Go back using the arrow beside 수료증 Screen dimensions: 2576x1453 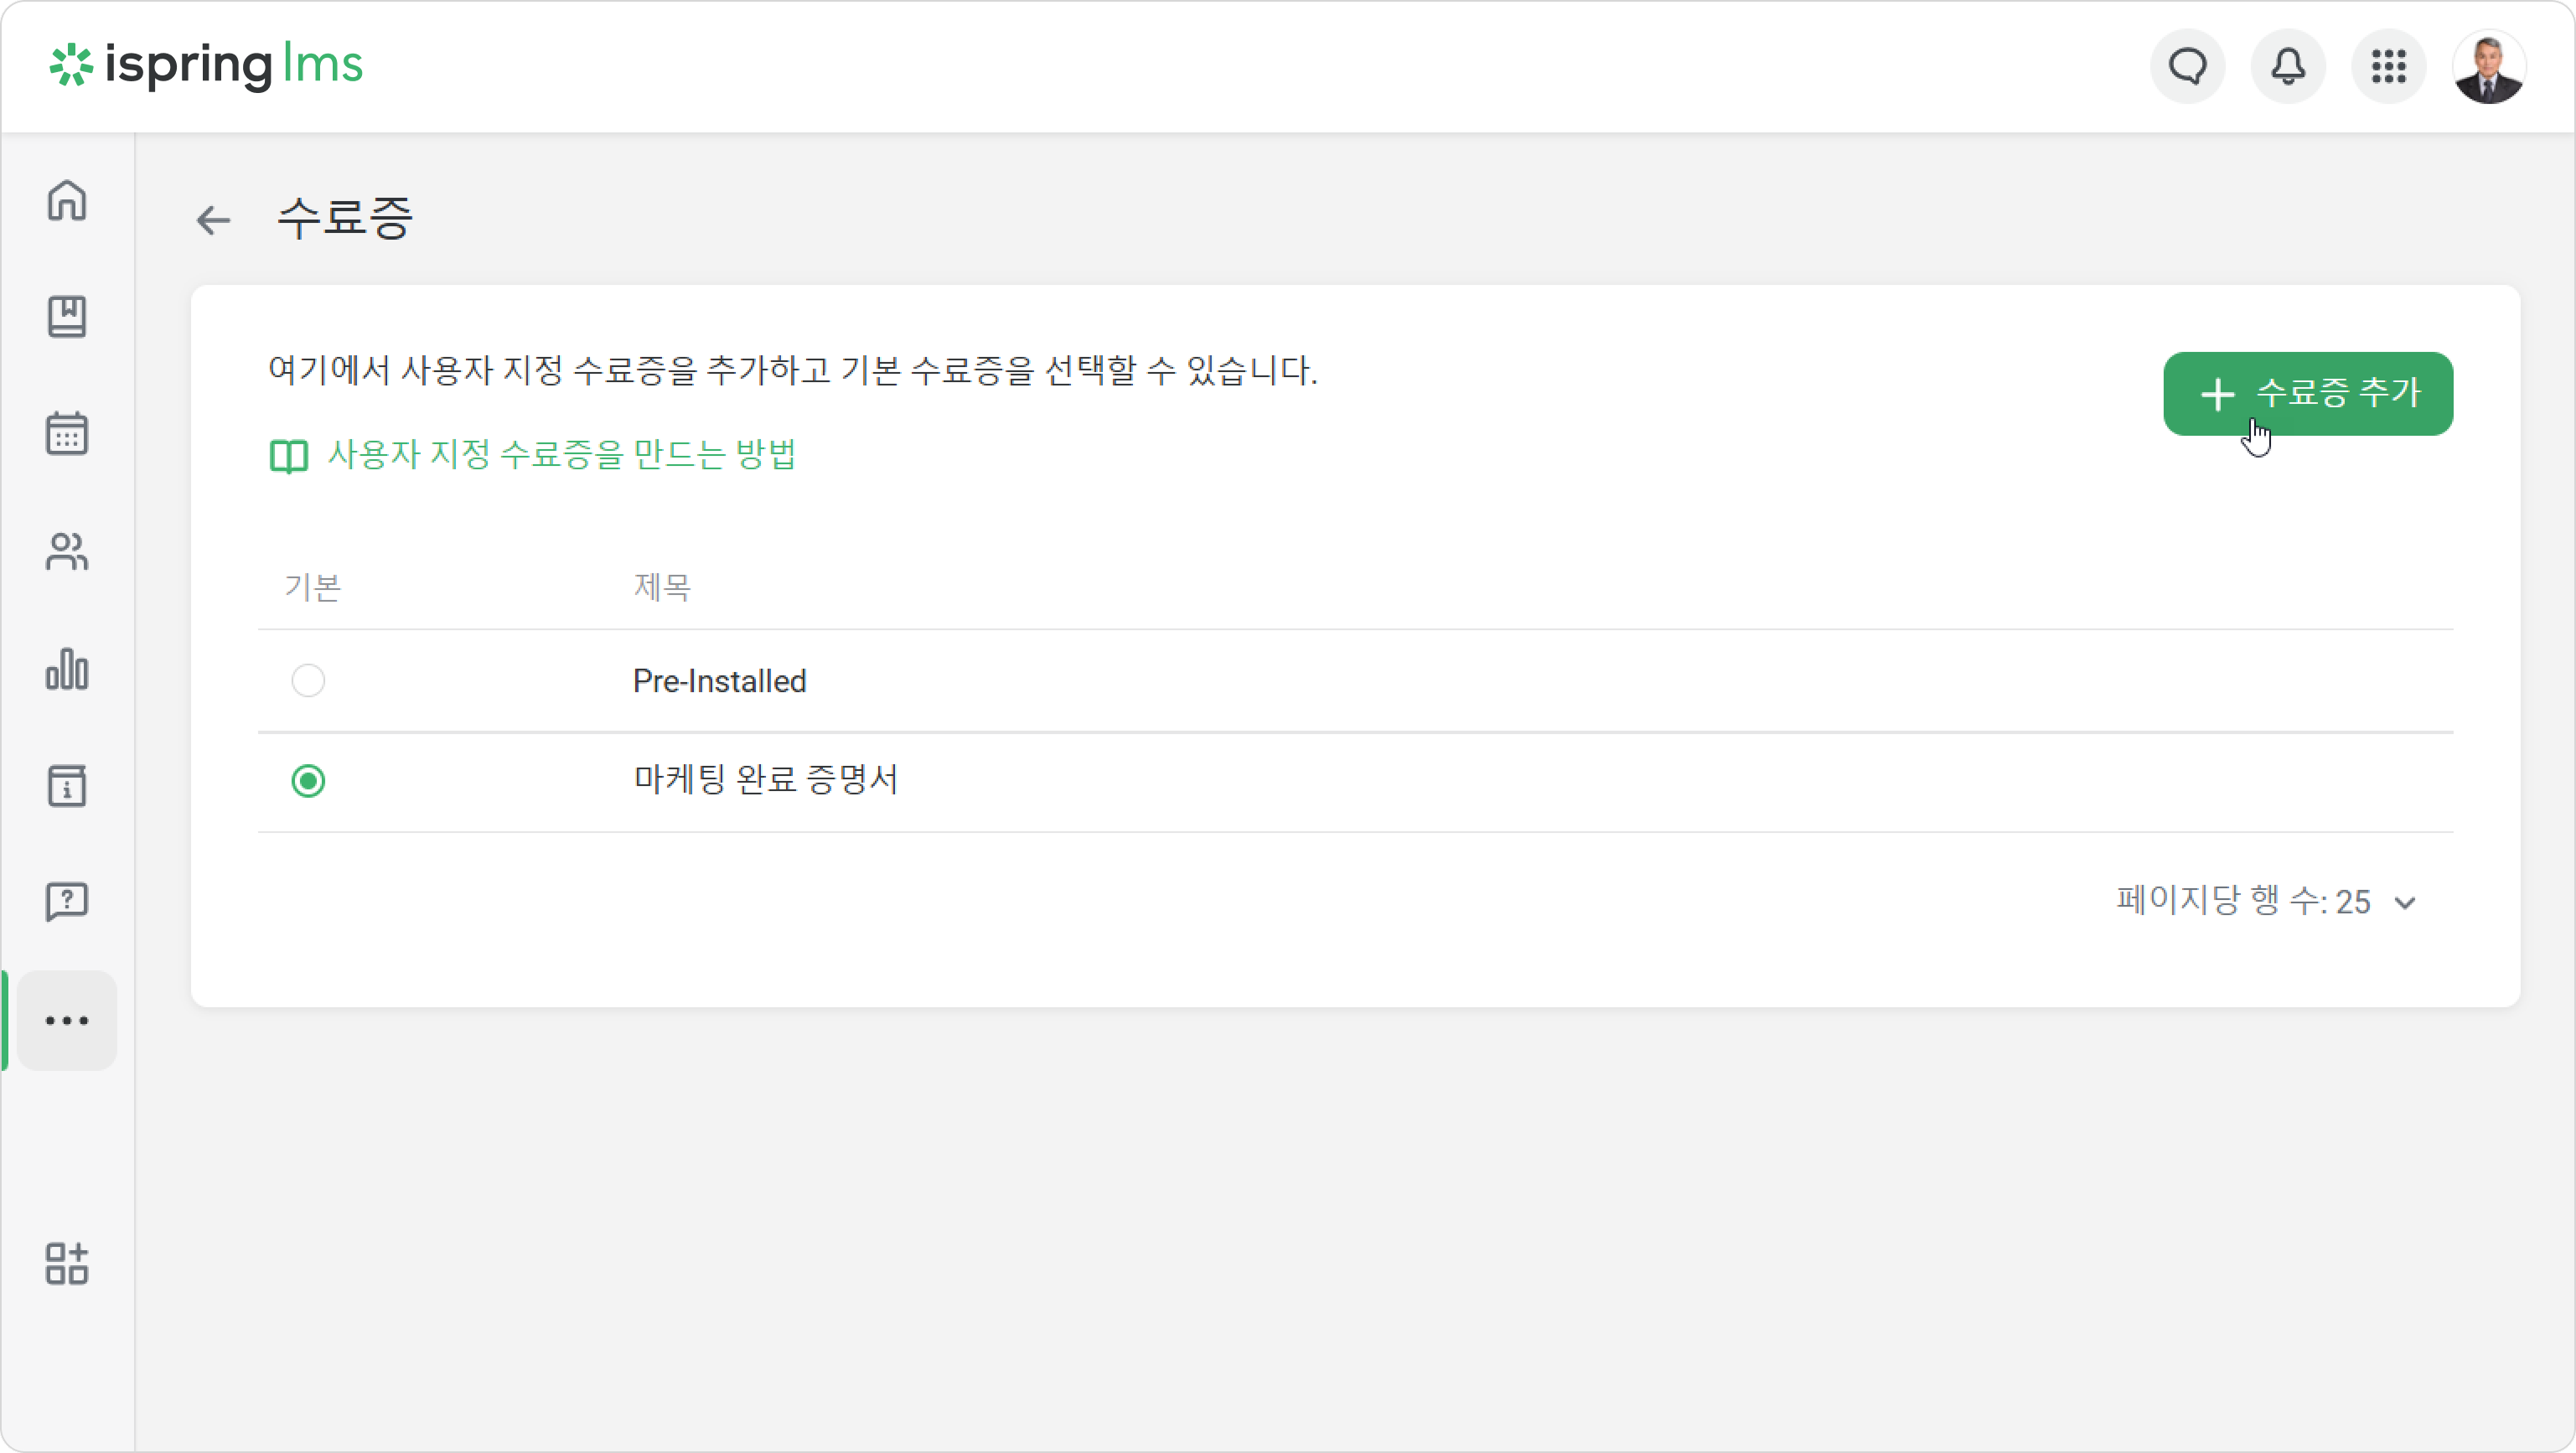click(x=213, y=220)
